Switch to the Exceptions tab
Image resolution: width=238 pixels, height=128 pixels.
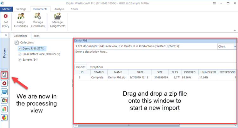[x=96, y=67]
